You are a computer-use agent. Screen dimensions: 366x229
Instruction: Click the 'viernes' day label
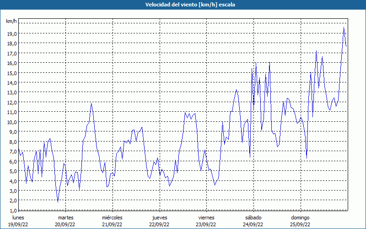click(x=206, y=218)
